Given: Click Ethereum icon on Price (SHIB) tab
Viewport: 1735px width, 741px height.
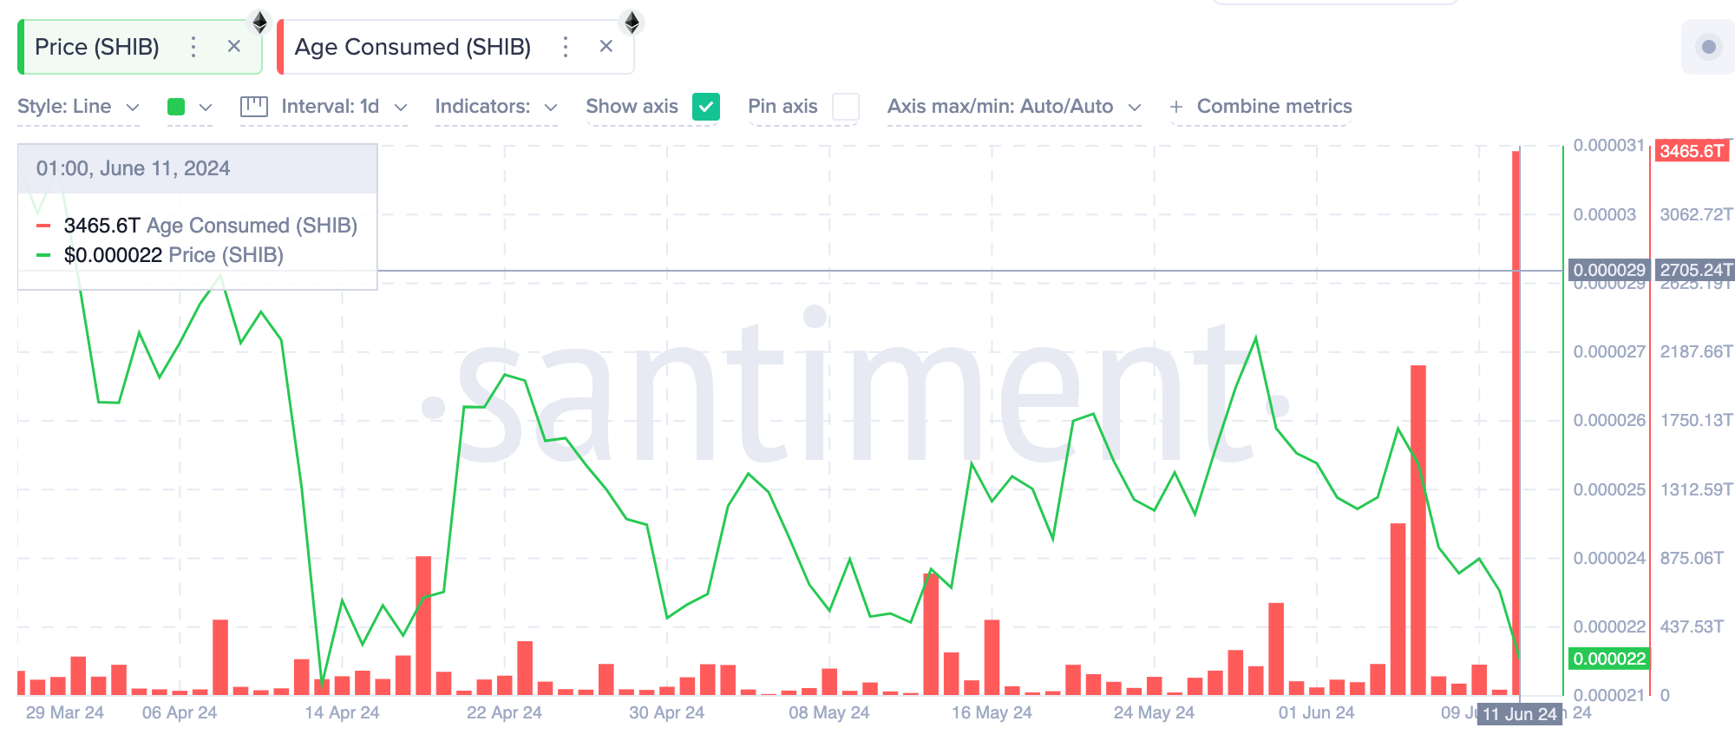Looking at the screenshot, I should [259, 22].
